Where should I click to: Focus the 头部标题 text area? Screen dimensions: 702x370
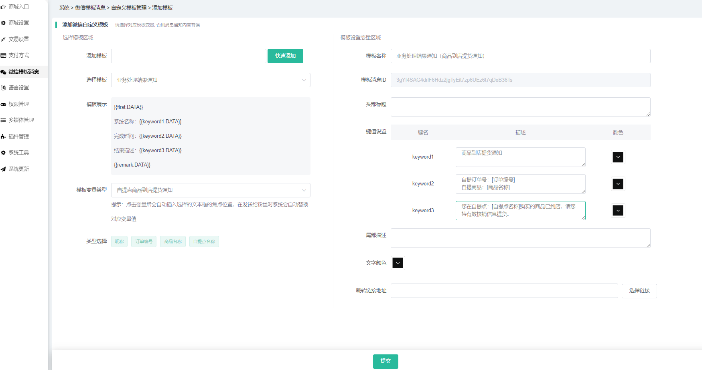[x=520, y=107]
